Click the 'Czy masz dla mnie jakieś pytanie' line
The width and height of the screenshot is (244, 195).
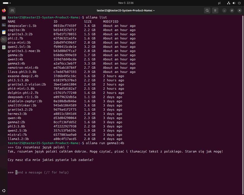pos(50,160)
